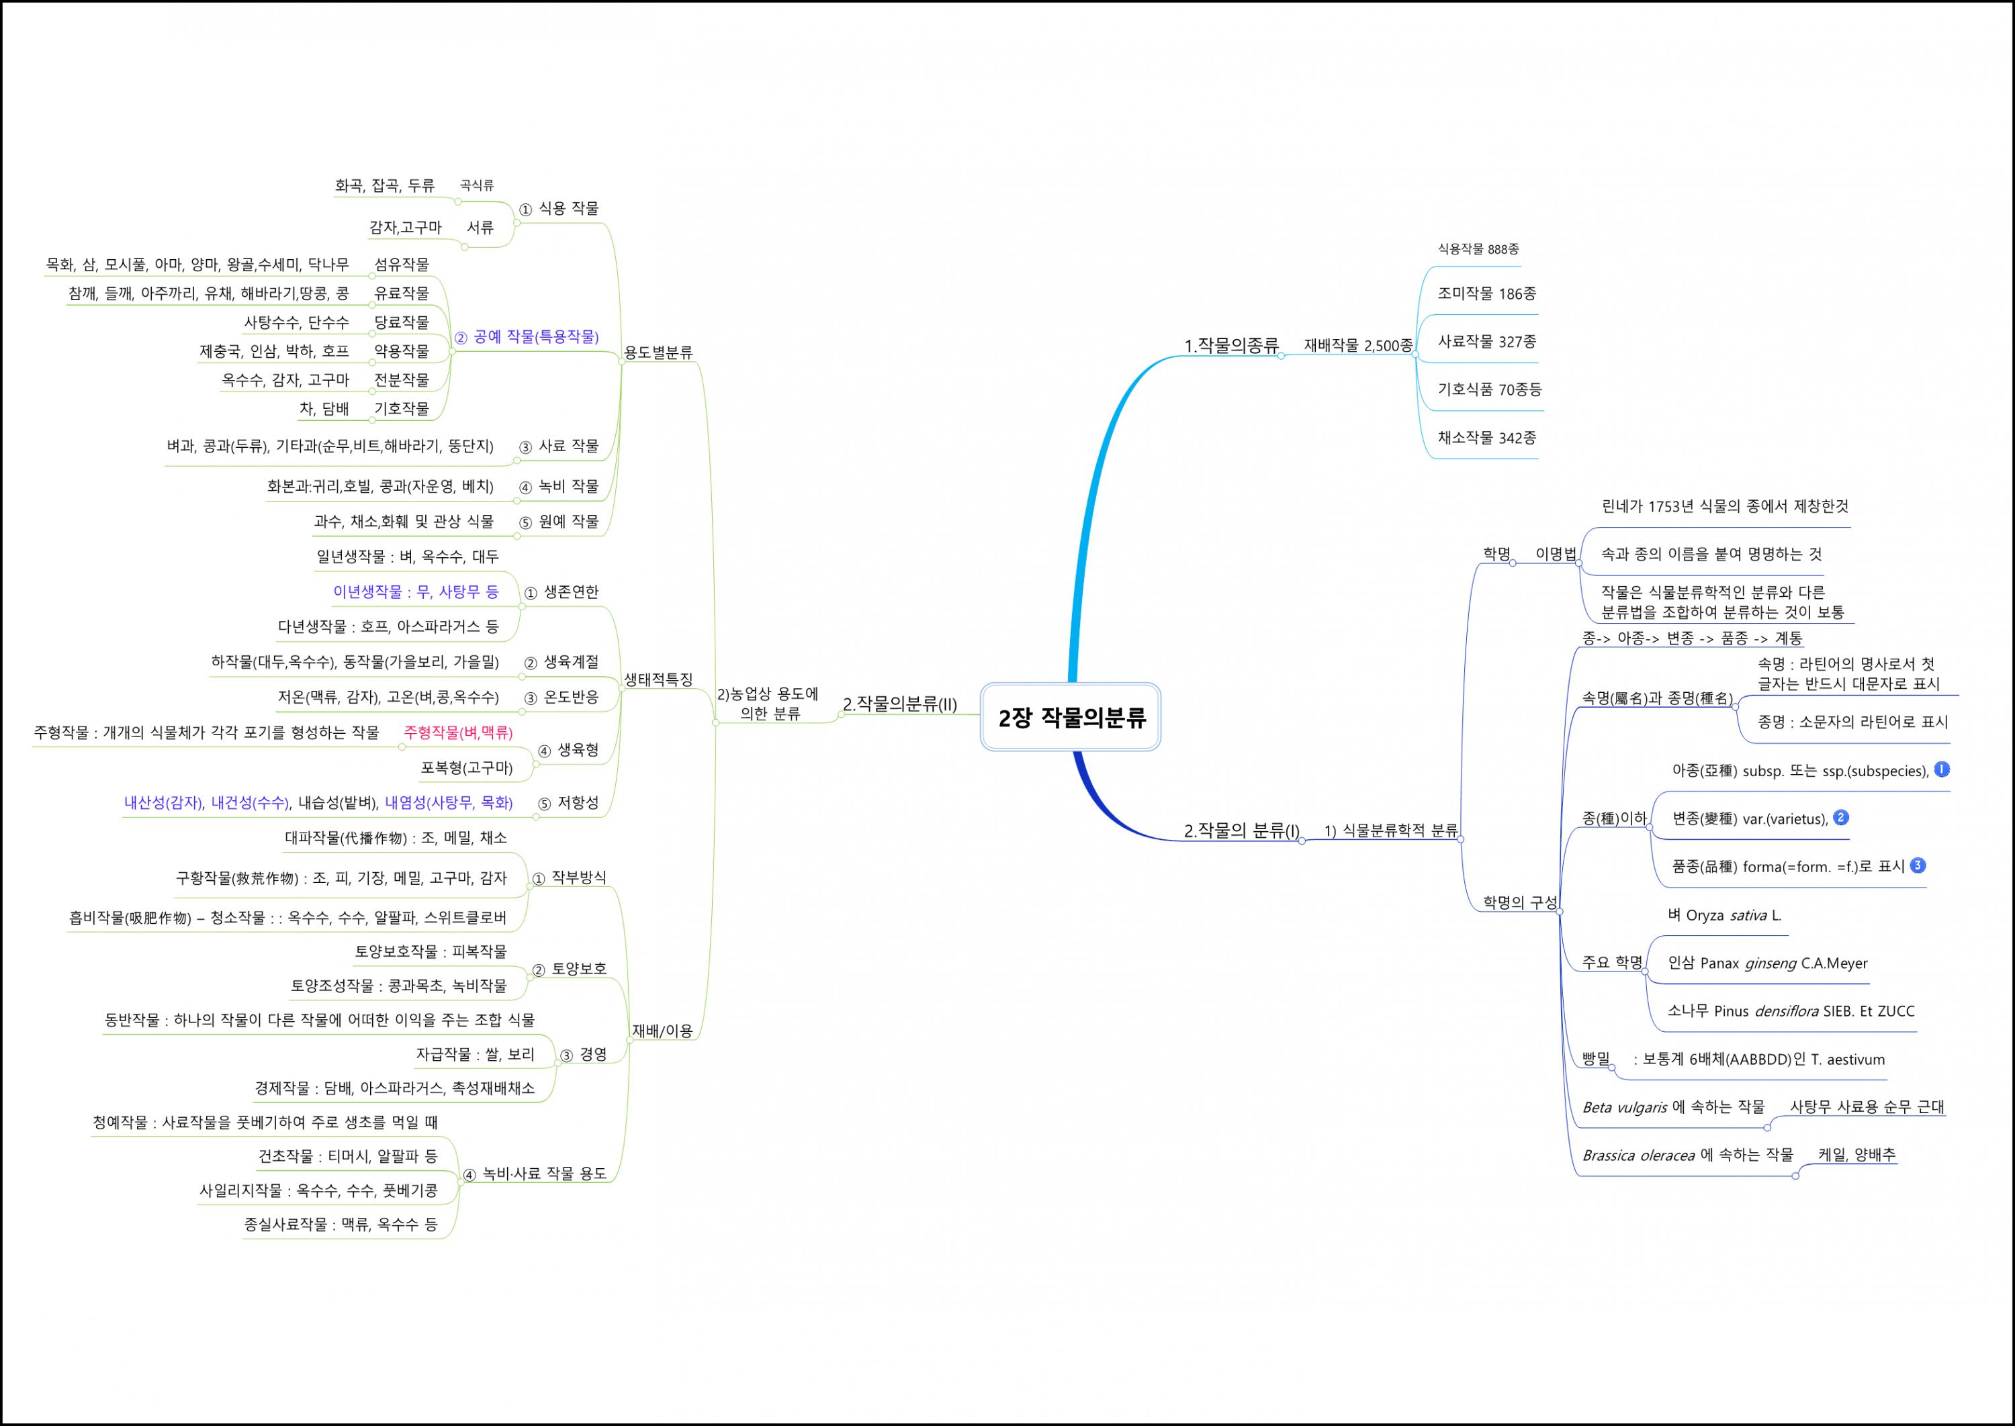Select the 2.작물의분류(II) main topic
Screen dimensions: 2015x1426
click(x=899, y=704)
